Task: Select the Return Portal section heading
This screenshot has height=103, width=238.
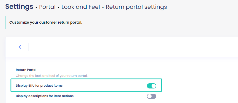Action: [x=26, y=70]
